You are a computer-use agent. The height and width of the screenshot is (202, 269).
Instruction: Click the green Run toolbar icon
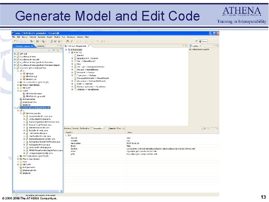37,41
